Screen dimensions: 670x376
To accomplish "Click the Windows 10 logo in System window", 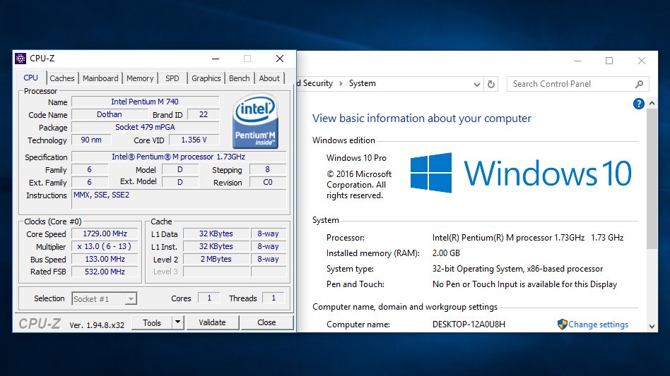I will [521, 173].
